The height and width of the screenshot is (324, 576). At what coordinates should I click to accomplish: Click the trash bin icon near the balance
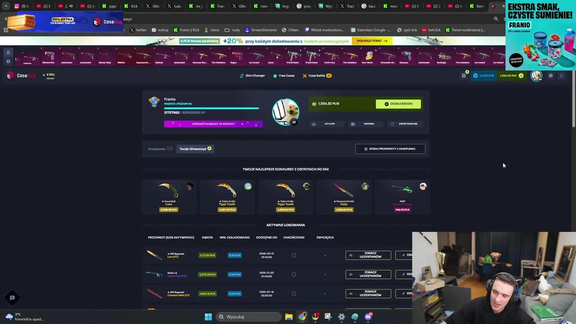tap(464, 76)
